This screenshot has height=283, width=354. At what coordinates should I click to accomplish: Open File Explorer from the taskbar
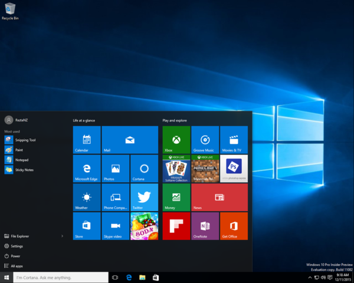[x=142, y=277]
